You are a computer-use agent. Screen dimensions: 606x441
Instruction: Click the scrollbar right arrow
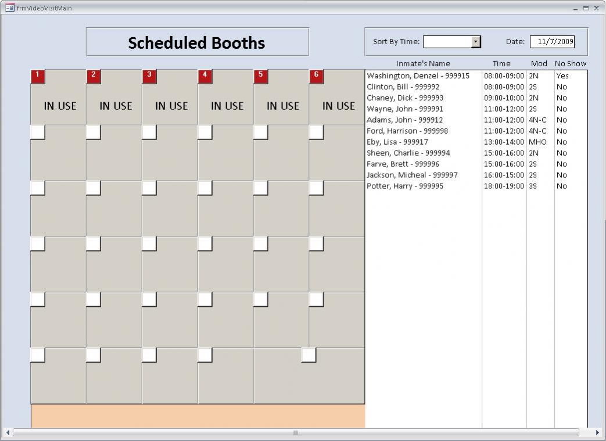[x=597, y=432]
